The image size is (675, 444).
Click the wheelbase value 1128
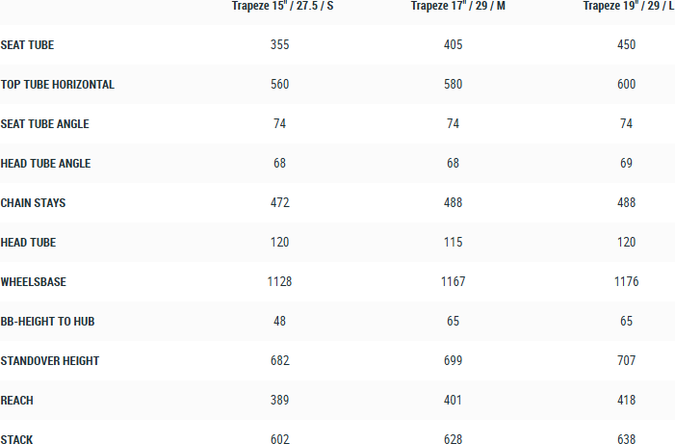point(280,282)
